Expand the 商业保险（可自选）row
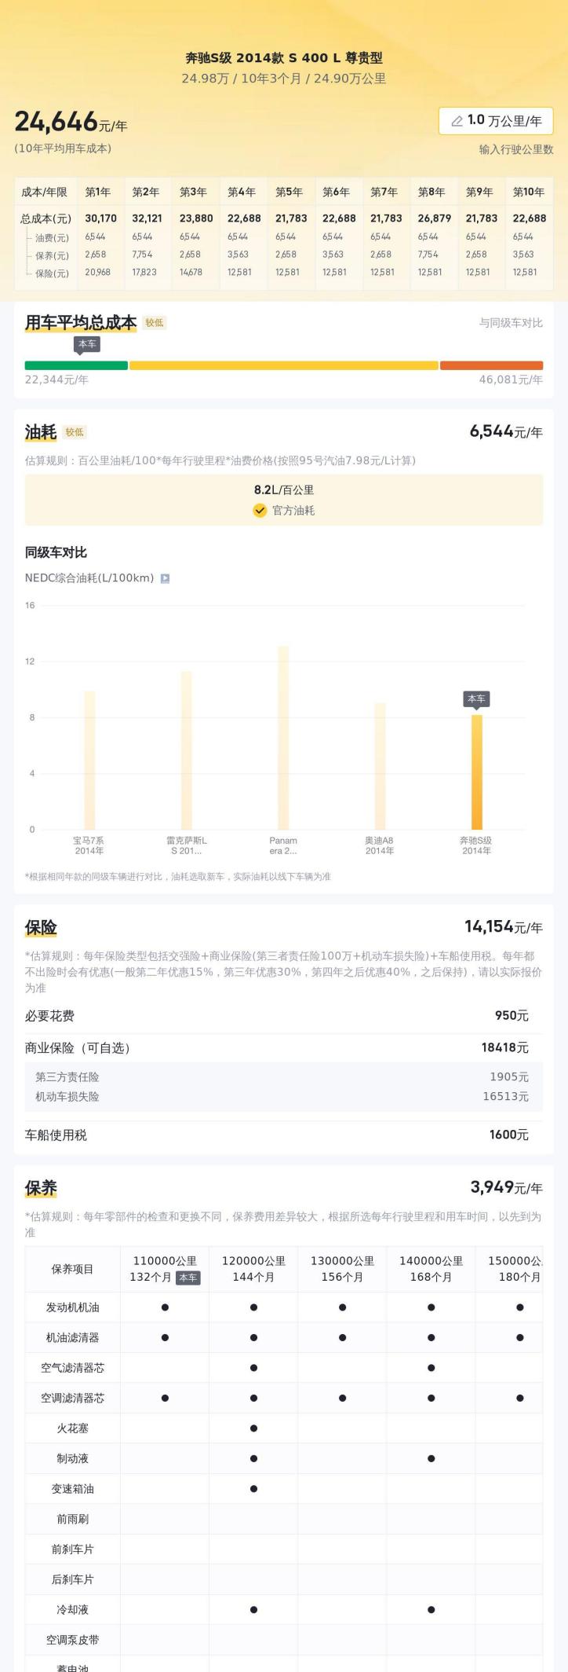 click(284, 1047)
